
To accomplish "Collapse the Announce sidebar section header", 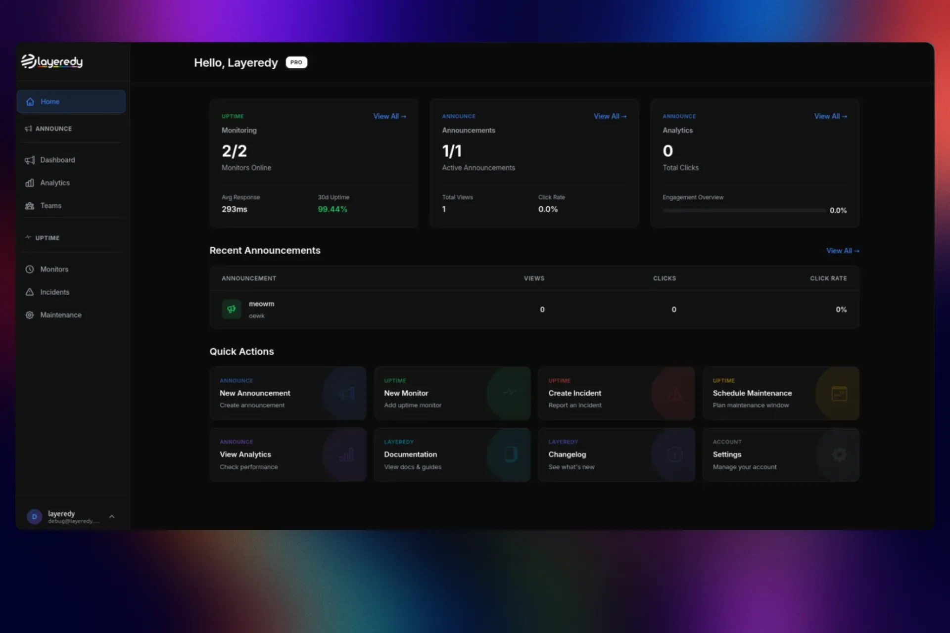I will pos(53,129).
